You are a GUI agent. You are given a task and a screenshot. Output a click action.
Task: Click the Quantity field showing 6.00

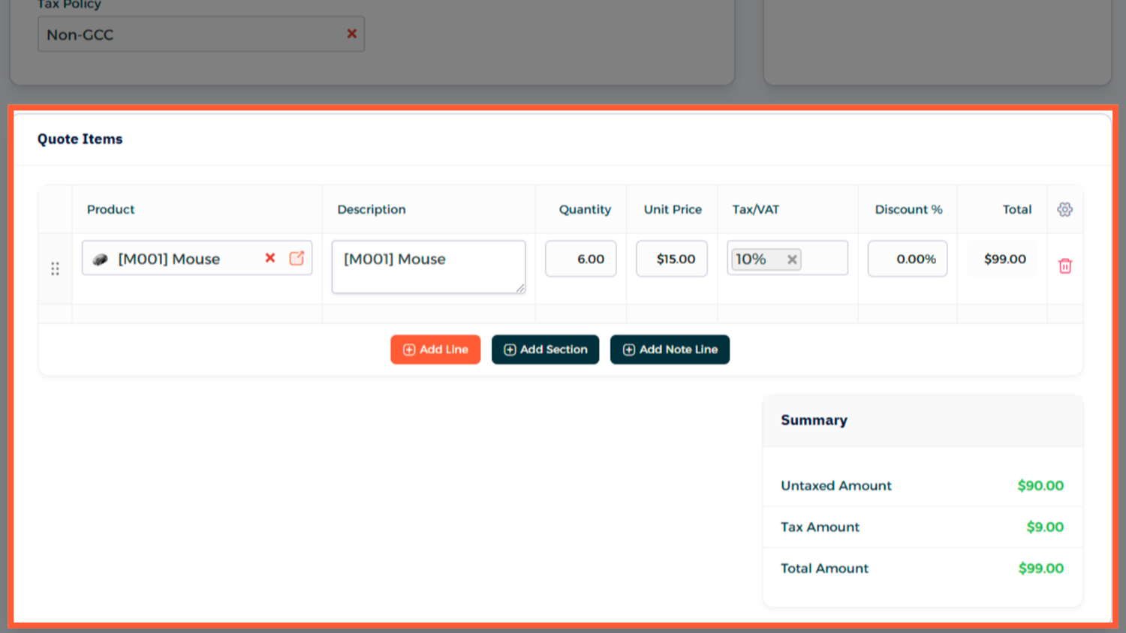[581, 259]
